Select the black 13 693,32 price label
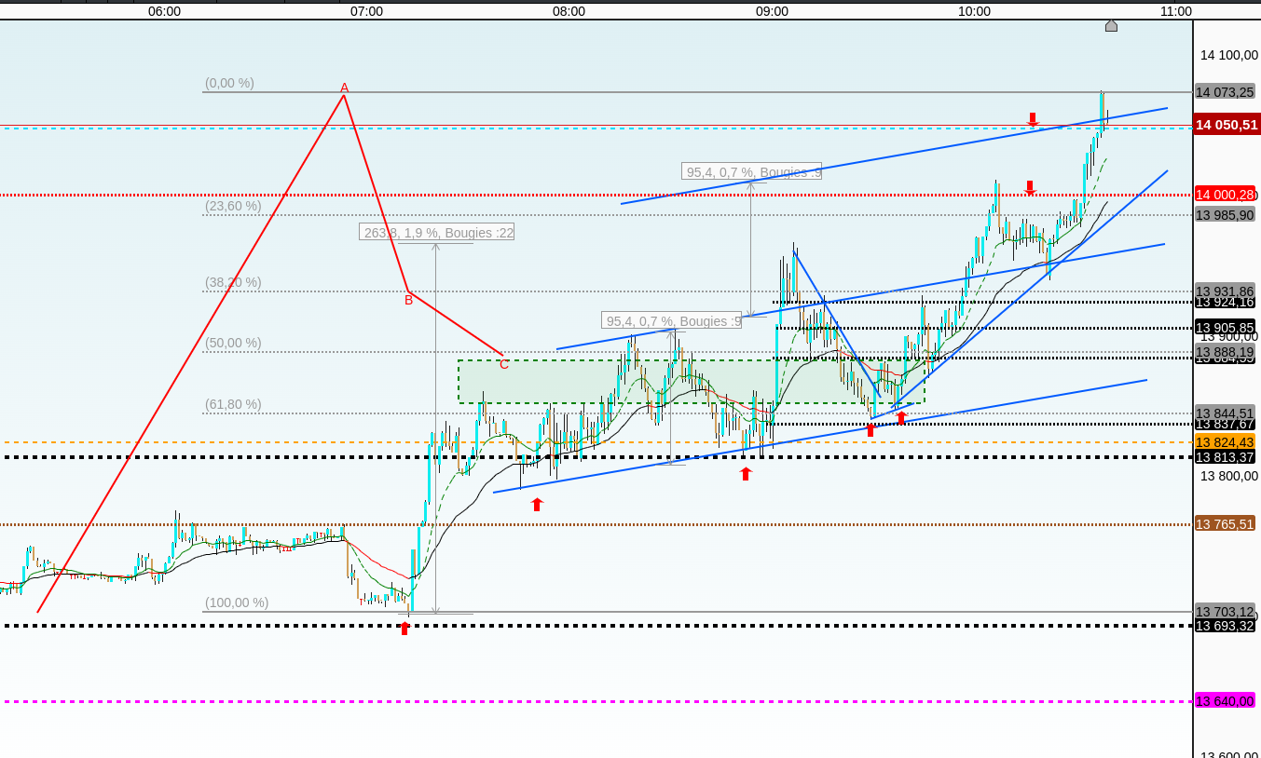The height and width of the screenshot is (758, 1261). pyautogui.click(x=1225, y=625)
